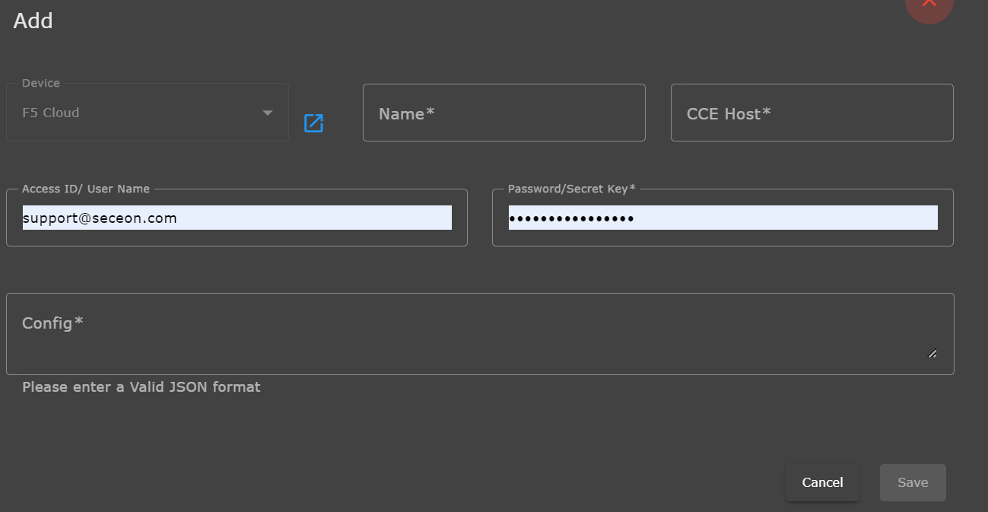Click the blank highlighted area after the username
The image size is (988, 512).
[319, 218]
